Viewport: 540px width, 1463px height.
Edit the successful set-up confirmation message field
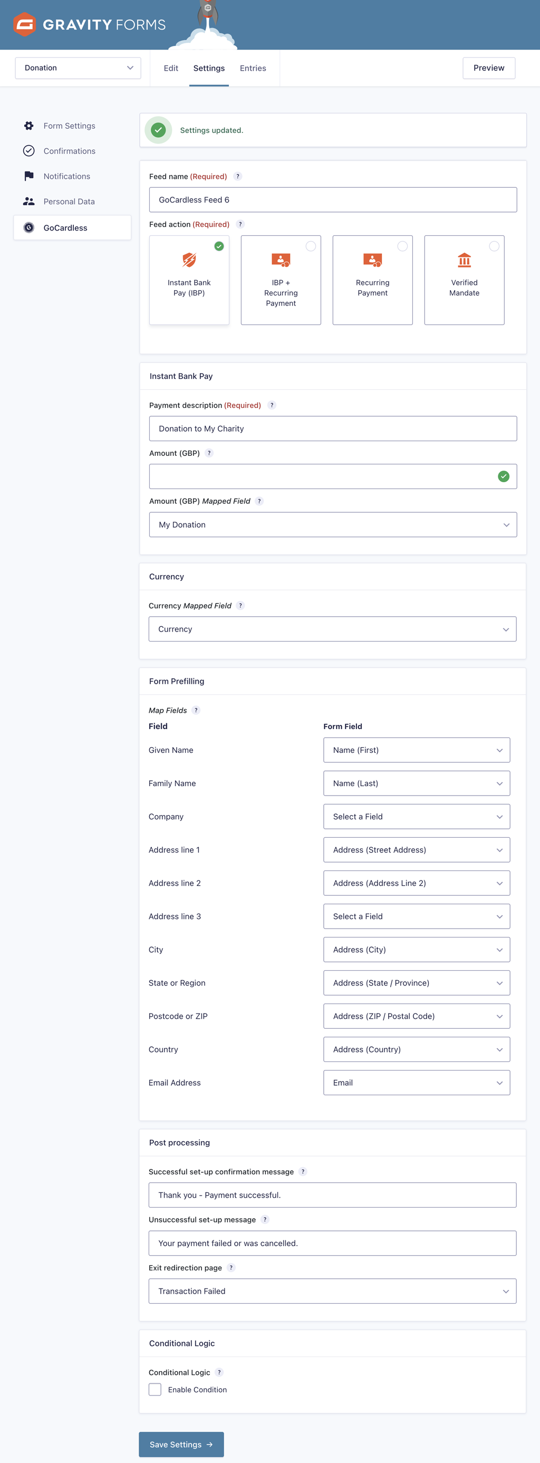coord(333,1195)
